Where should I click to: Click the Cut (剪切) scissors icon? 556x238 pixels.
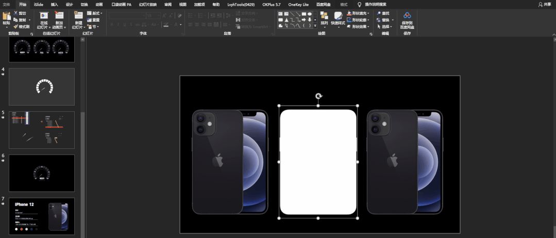tap(15, 13)
